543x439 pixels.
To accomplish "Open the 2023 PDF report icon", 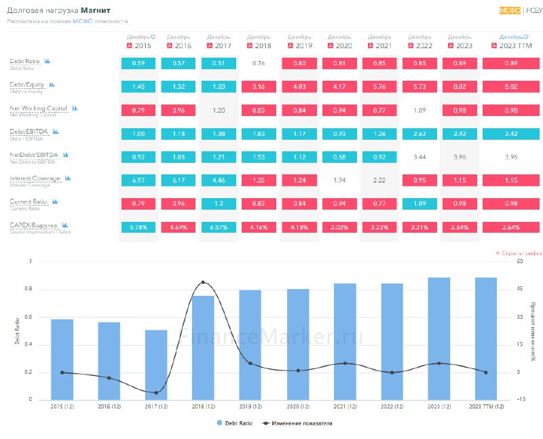I will [x=451, y=45].
